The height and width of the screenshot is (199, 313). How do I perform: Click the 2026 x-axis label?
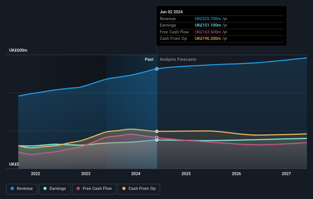[236, 174]
